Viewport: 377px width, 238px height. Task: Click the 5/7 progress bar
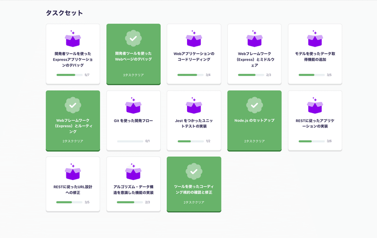[69, 75]
